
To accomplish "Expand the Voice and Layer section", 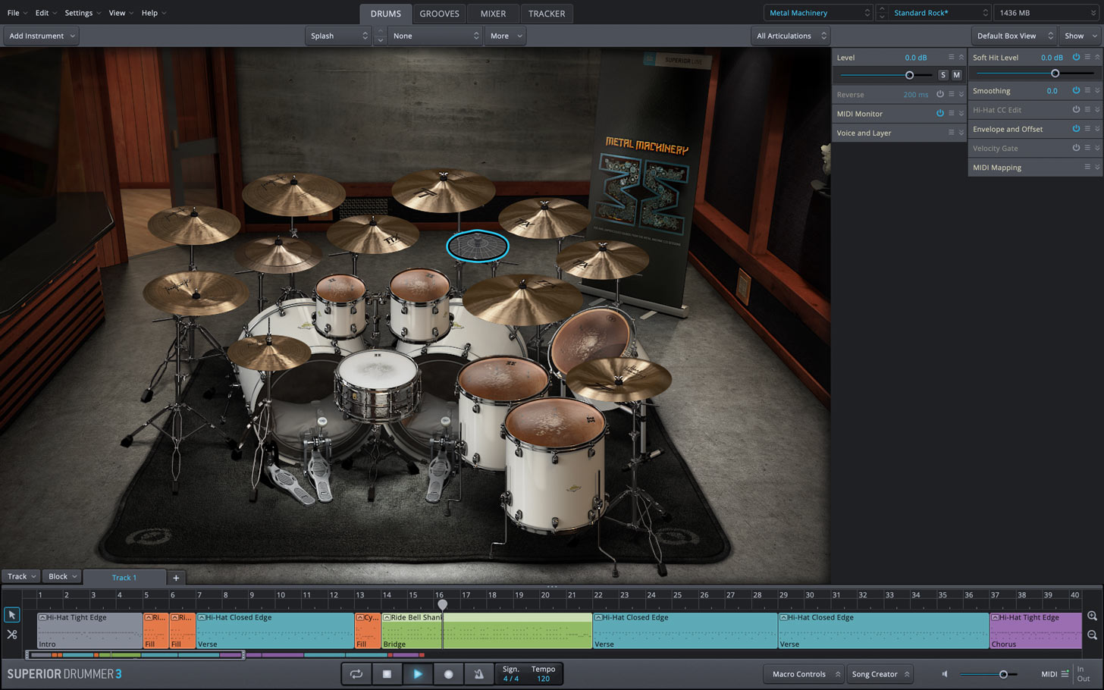I will pos(961,133).
